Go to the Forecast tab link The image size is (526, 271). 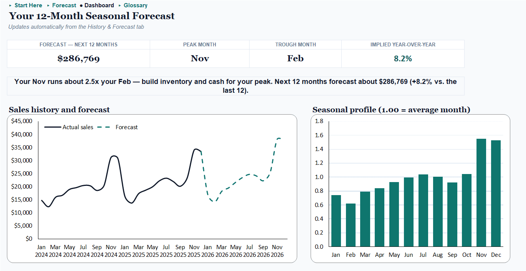pyautogui.click(x=64, y=5)
